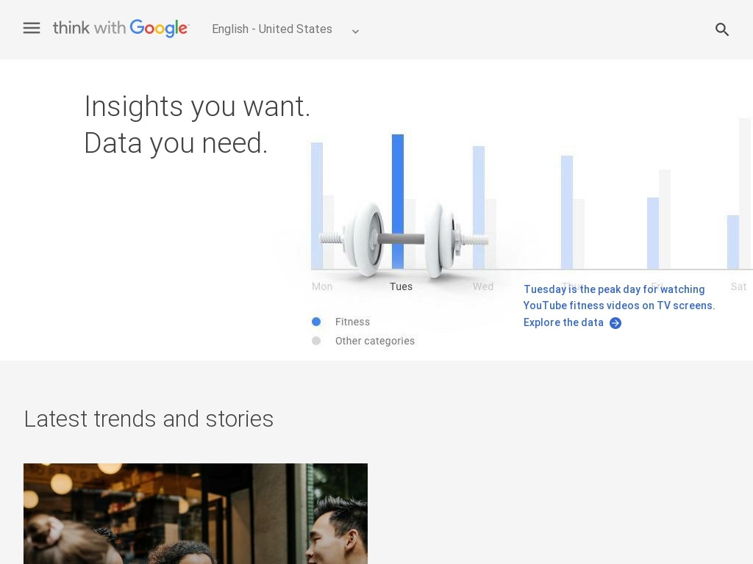The width and height of the screenshot is (753, 564).
Task: Click the highlighted Tuesday fitness bar
Action: 398,201
